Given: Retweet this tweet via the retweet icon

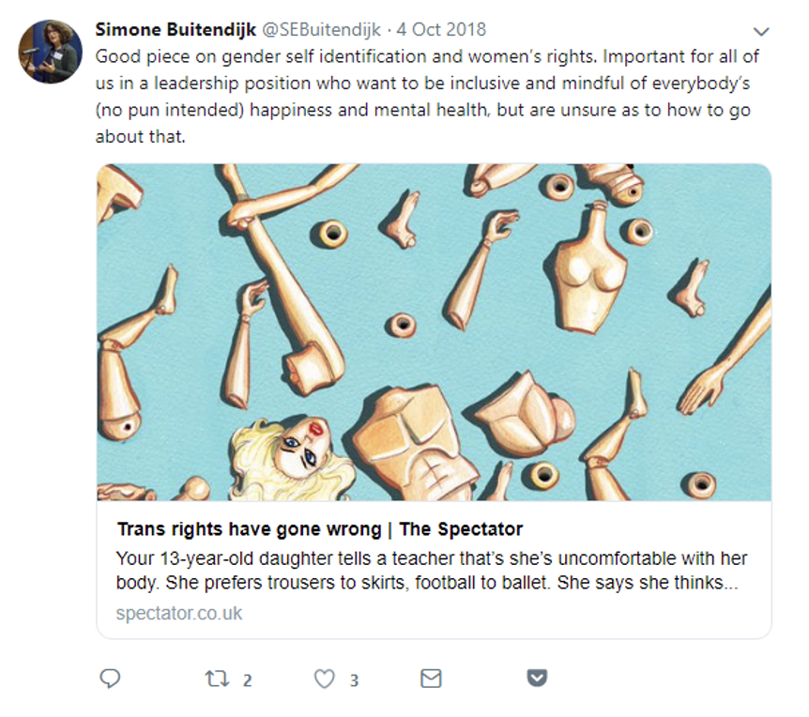Looking at the screenshot, I should [217, 679].
